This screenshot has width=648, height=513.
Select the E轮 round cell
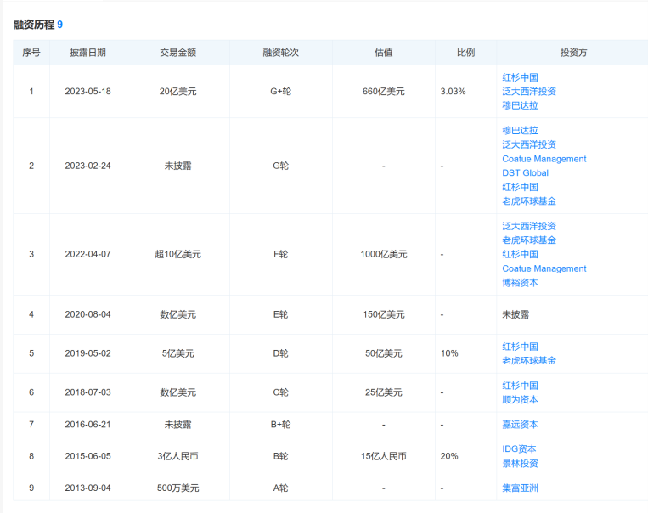[x=280, y=314]
